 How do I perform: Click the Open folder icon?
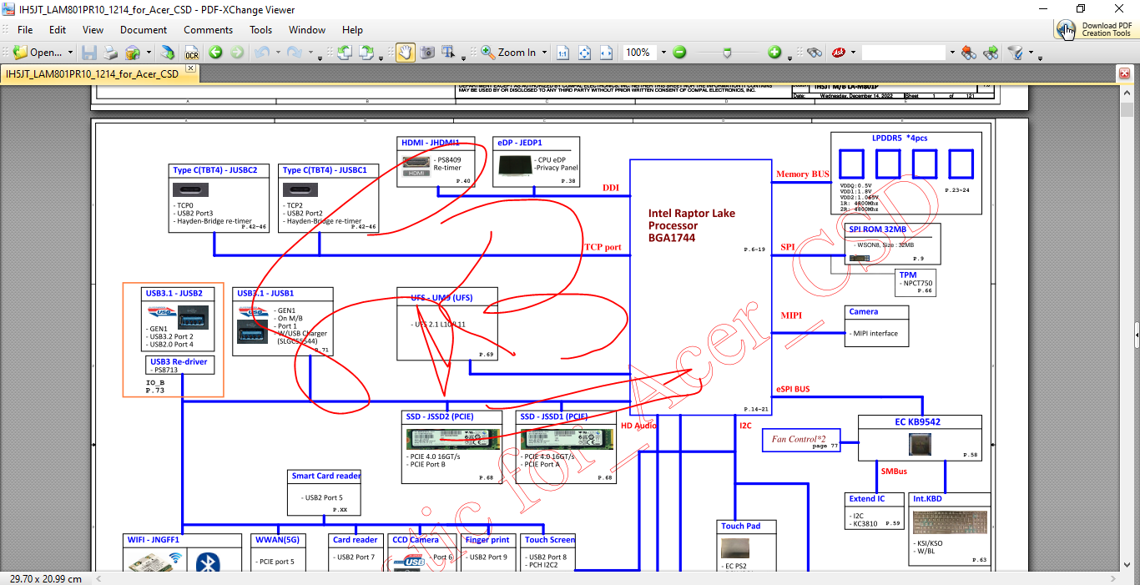click(x=20, y=52)
